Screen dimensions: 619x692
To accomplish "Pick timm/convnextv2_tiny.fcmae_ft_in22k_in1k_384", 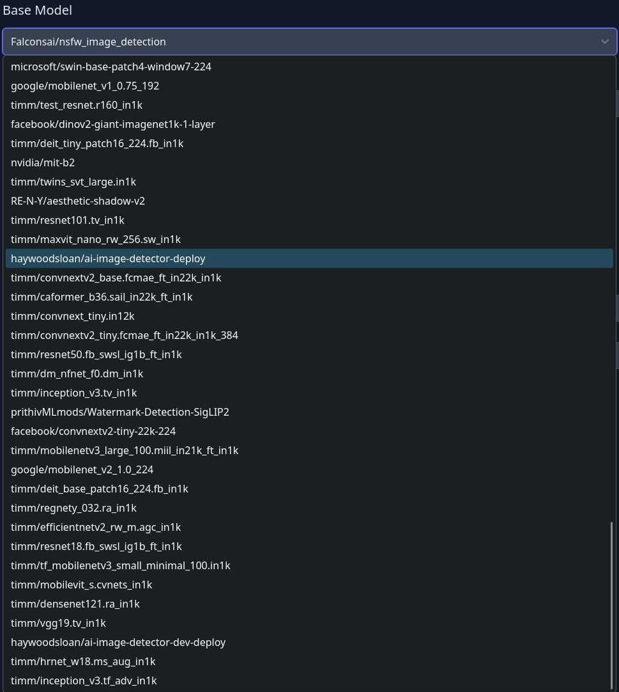I will click(309, 335).
